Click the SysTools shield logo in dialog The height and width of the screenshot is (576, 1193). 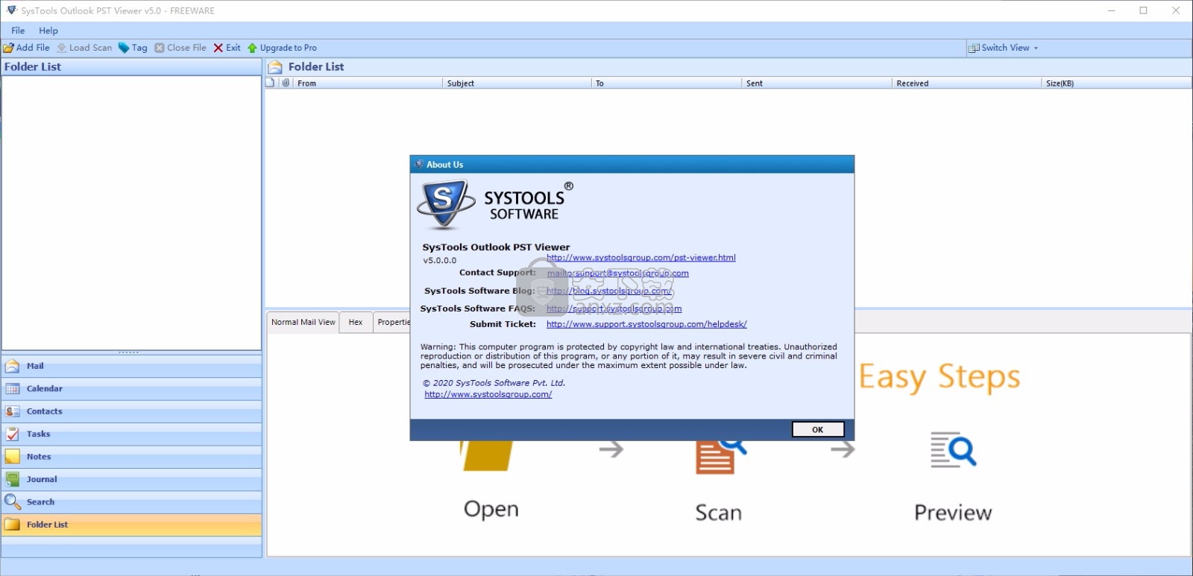tap(446, 203)
